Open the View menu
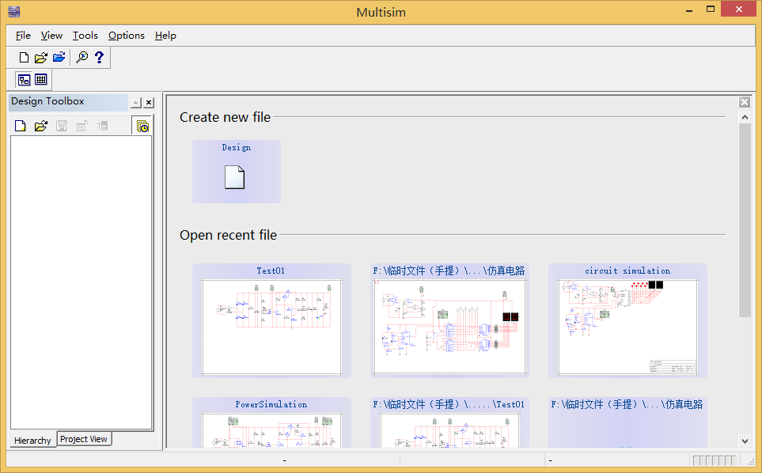 51,36
